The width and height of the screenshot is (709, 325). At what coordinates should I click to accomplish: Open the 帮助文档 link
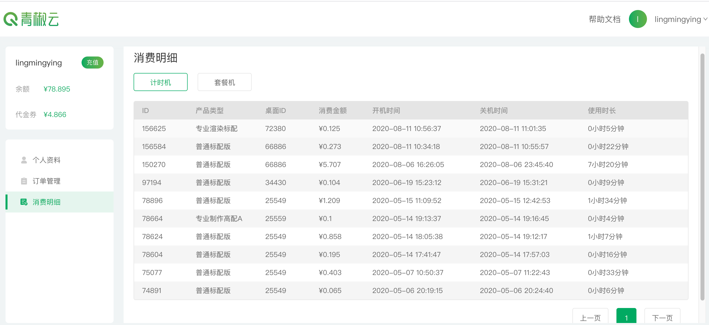click(604, 19)
